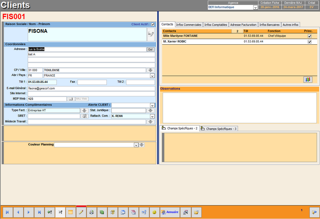The width and height of the screenshot is (320, 219).
Task: Open the Couleur Planning dropdown
Action: [x=136, y=145]
